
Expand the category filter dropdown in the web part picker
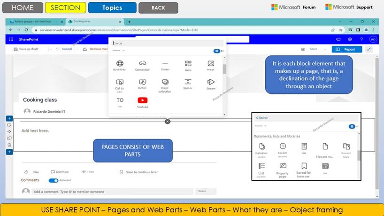tap(119, 50)
